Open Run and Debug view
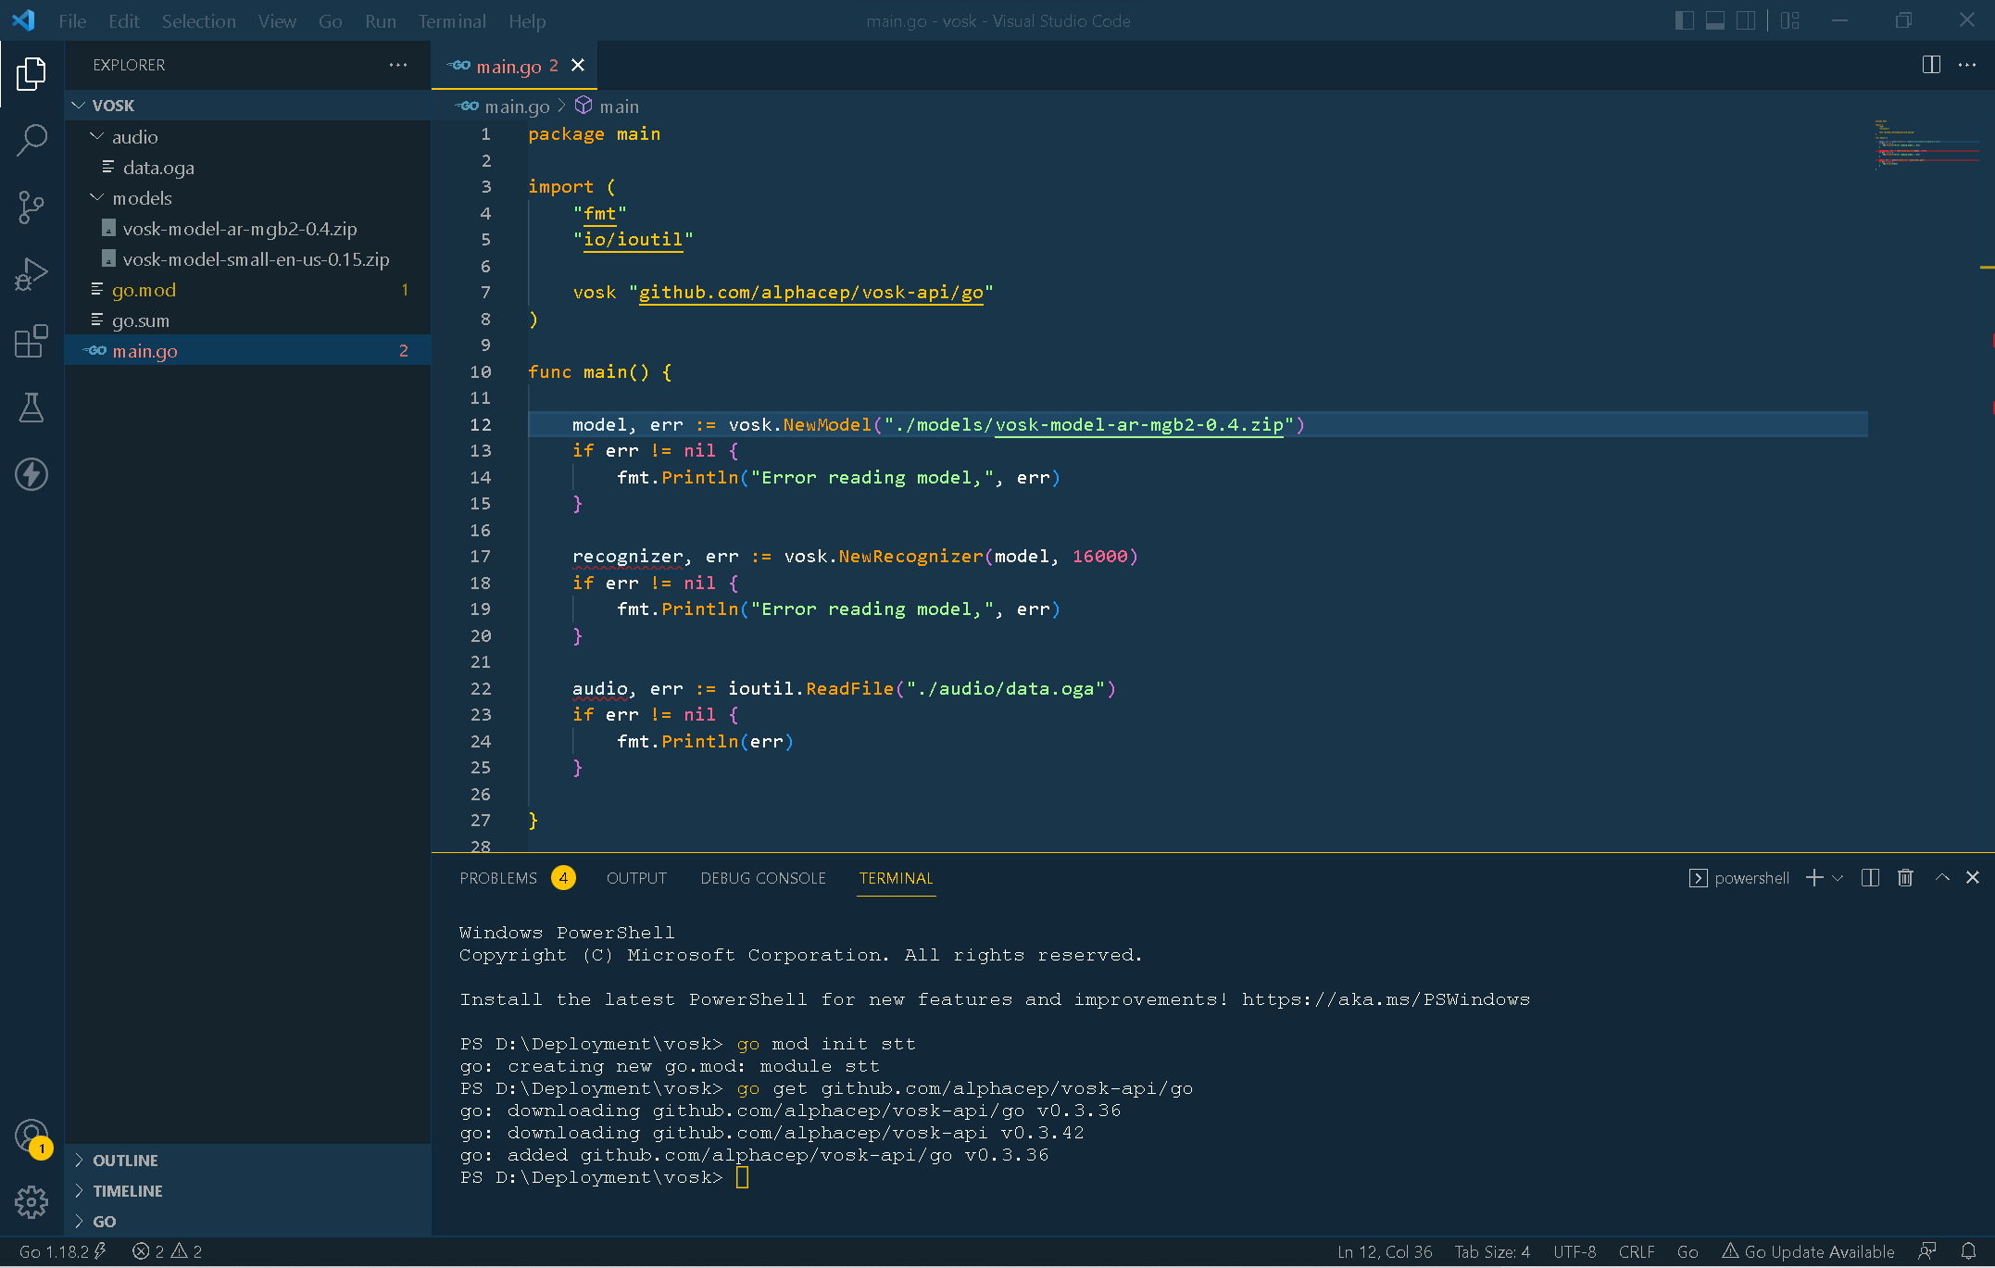The height and width of the screenshot is (1268, 1995). pos(31,273)
